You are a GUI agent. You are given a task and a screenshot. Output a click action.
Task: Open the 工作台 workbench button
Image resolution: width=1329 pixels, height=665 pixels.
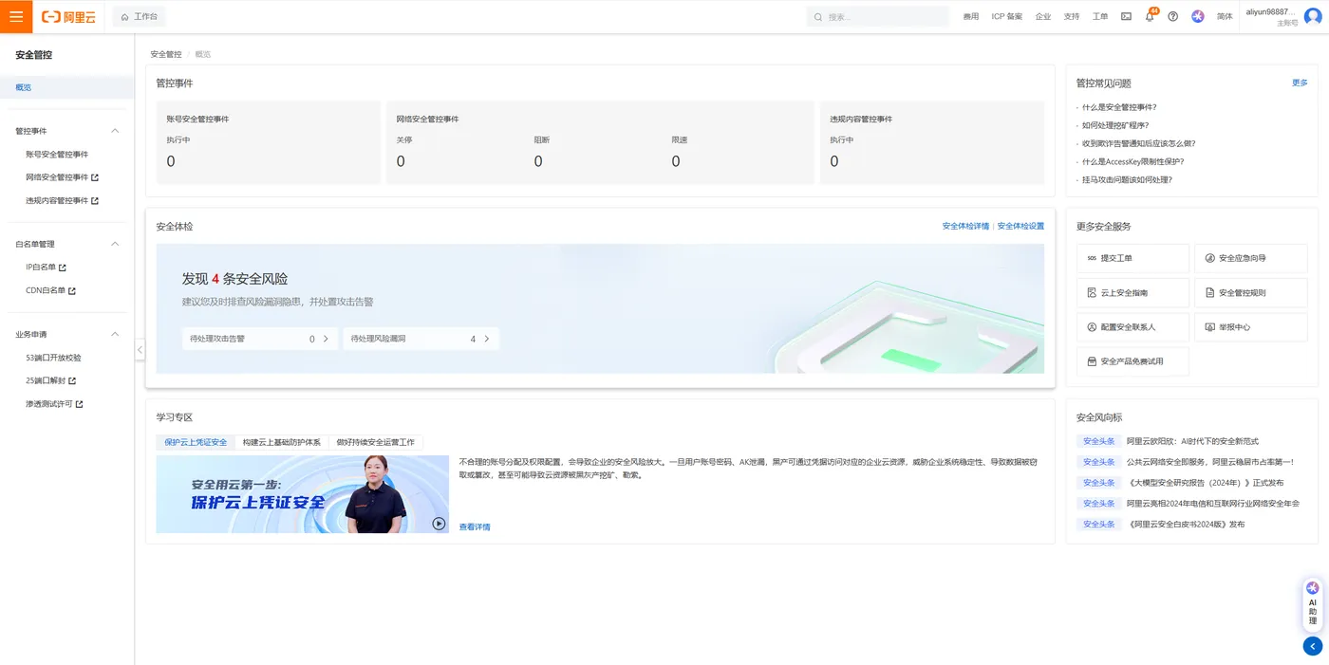coord(139,17)
